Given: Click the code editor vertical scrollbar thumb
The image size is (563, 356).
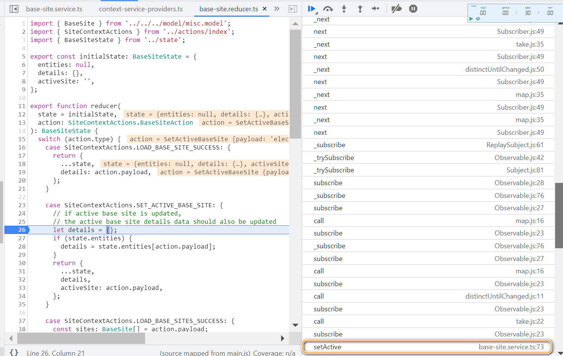Looking at the screenshot, I should (295, 84).
